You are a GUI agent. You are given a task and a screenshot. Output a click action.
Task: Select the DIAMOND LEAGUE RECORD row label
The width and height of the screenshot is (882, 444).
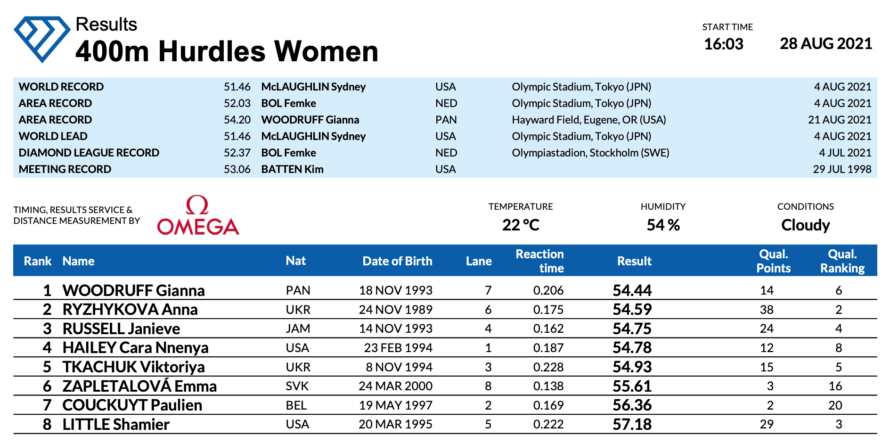click(x=89, y=153)
